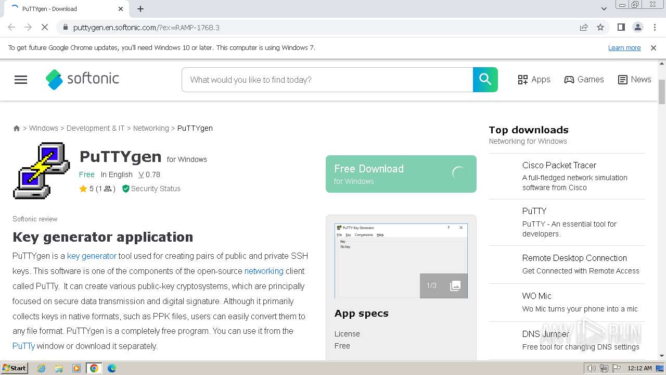Click the Action Center flag icon
The width and height of the screenshot is (666, 375).
[x=617, y=368]
